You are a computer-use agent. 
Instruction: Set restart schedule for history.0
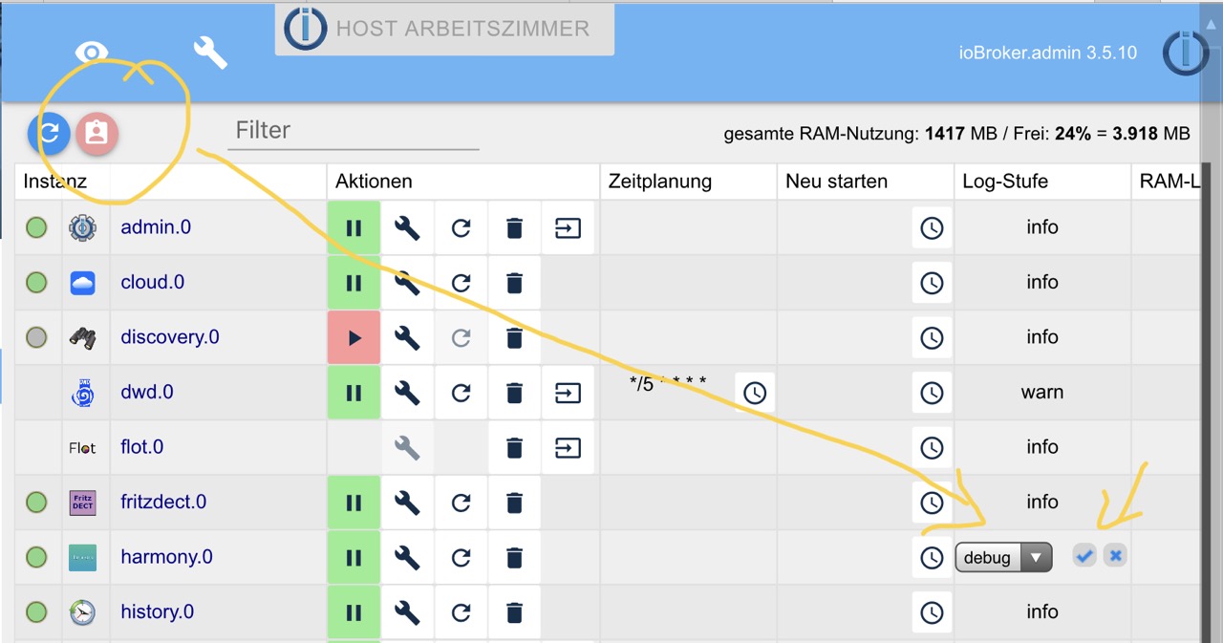(932, 612)
